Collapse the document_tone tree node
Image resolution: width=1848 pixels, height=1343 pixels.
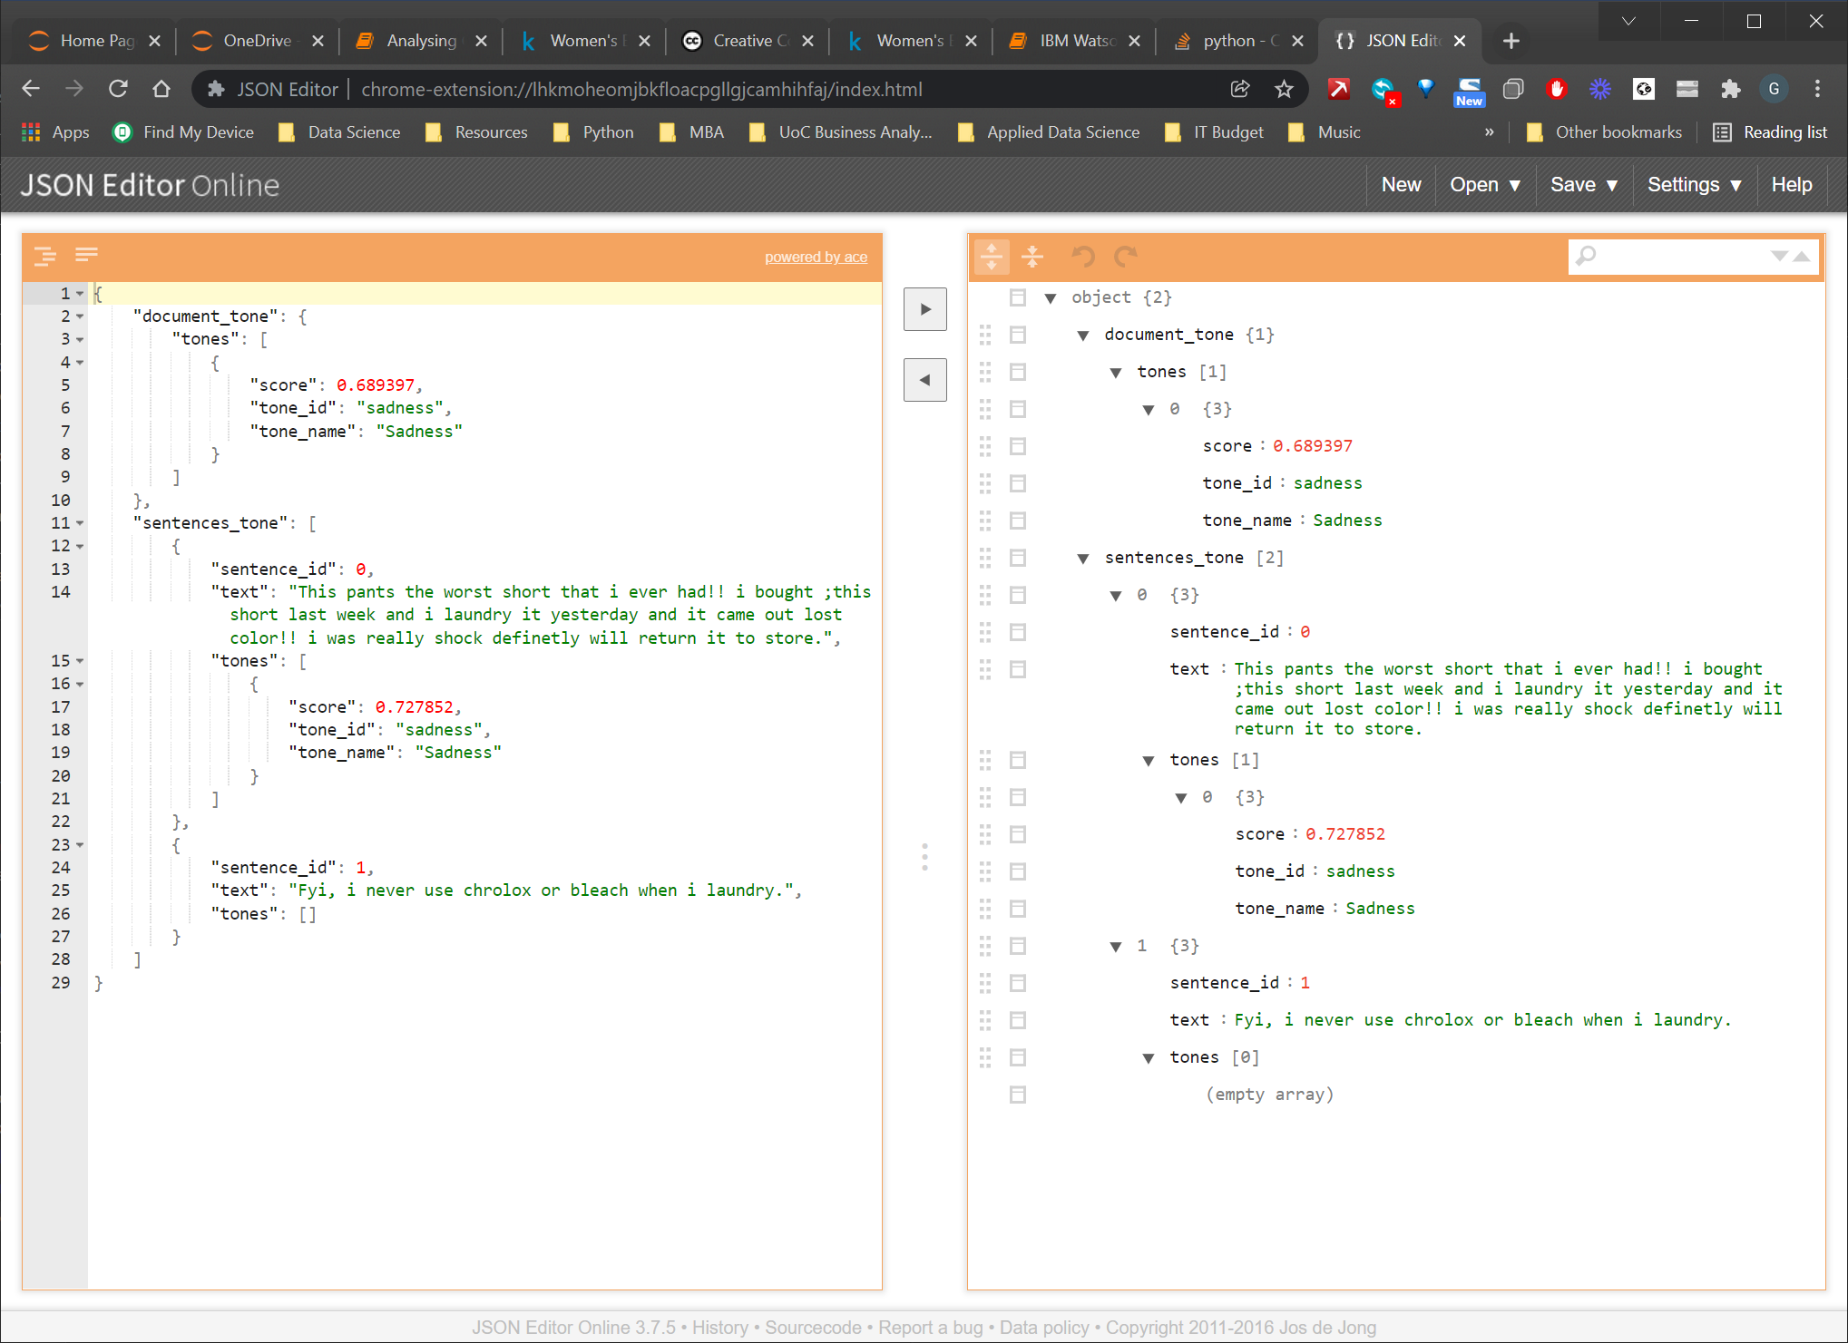(1082, 336)
